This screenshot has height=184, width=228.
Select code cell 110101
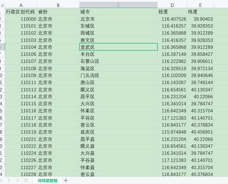click(21, 26)
